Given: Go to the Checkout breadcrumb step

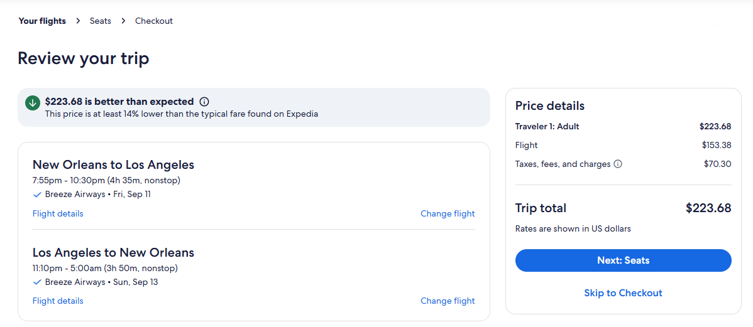Looking at the screenshot, I should (153, 21).
